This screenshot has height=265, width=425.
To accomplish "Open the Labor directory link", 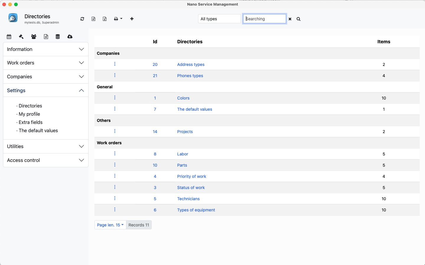I will pos(182,154).
